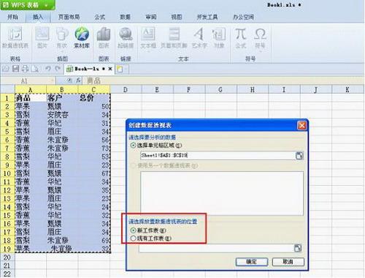Switch to the 插入 ribbon tab
365x278 pixels.
click(38, 17)
